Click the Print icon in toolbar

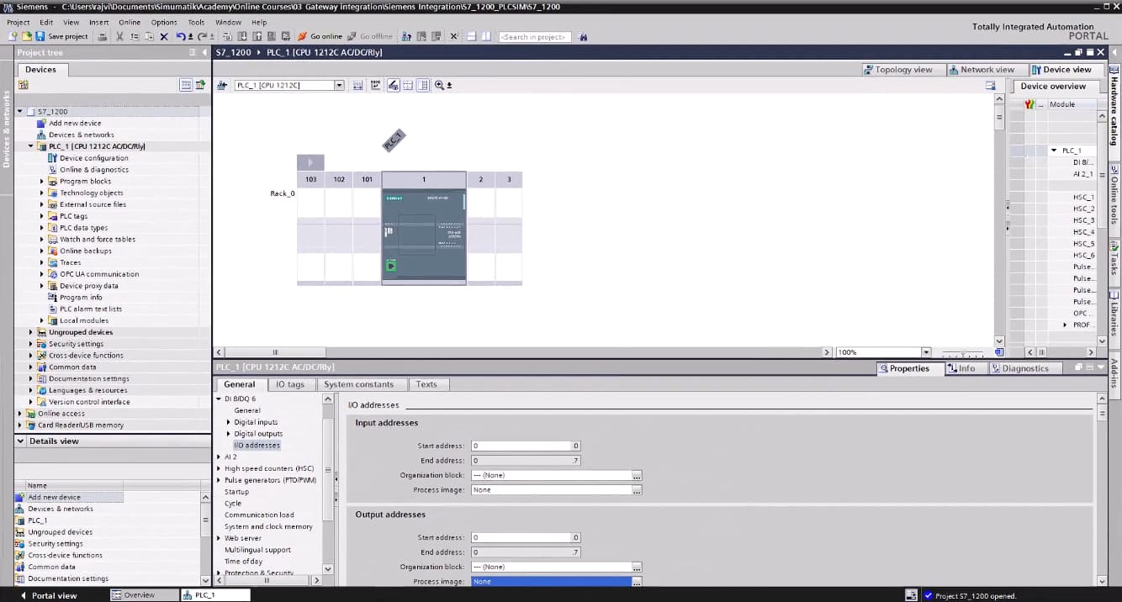103,36
